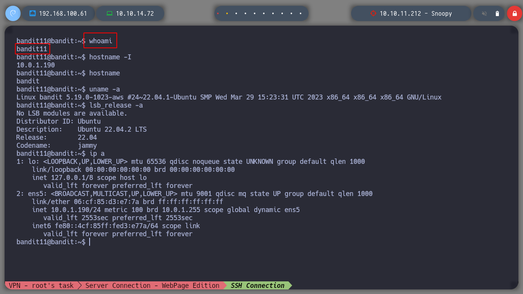Select the 192.168.100.61 address in top bar
Viewport: 523px width, 294px height.
pos(63,13)
